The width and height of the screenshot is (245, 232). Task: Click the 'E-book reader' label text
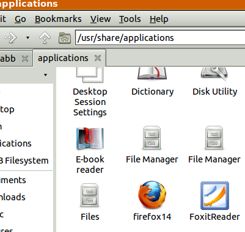[x=90, y=164]
